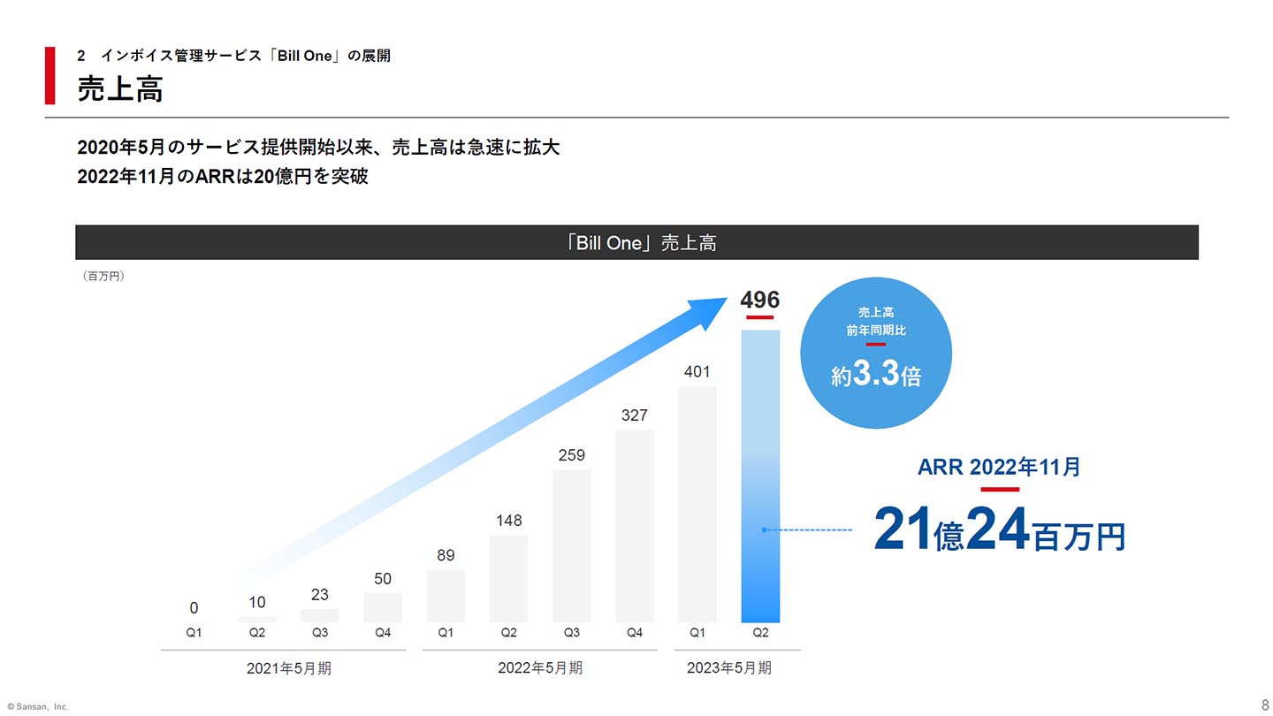Viewport: 1273px width, 716px height.
Task: Click the blue circle showing 約3.3倍
Action: point(875,354)
